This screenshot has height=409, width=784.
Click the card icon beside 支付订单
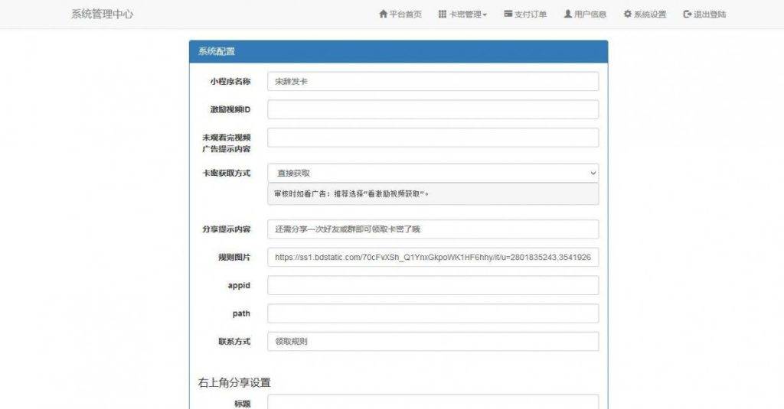pyautogui.click(x=508, y=14)
